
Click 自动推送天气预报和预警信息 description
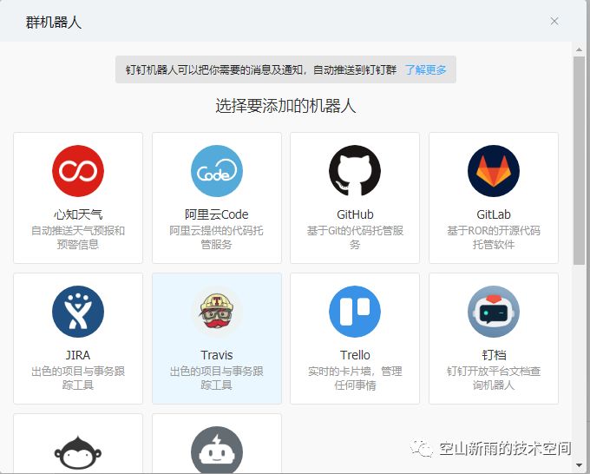[78, 238]
